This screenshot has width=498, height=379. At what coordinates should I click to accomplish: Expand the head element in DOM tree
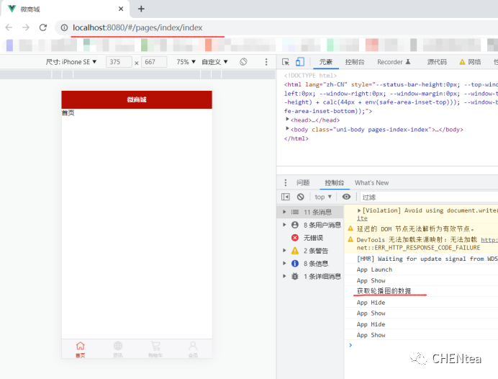pos(288,120)
